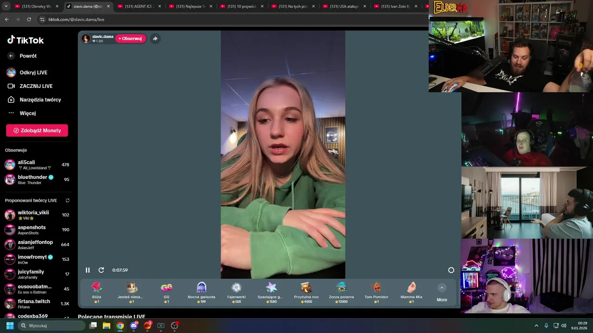Switch to Najlepsze YouTube tab
This screenshot has width=593, height=333.
pos(190,6)
